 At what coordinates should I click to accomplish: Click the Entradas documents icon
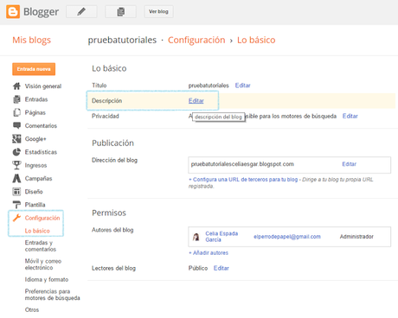[16, 99]
